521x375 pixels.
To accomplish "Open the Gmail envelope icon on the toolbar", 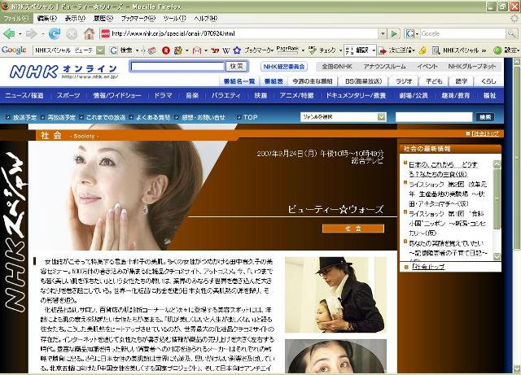I will point(197,50).
